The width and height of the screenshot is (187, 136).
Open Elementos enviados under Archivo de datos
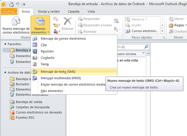point(20,89)
